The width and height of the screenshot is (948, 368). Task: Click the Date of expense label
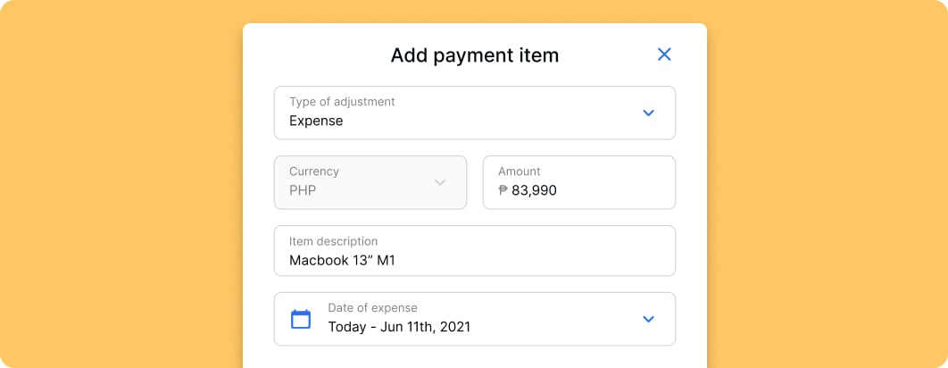(x=372, y=308)
